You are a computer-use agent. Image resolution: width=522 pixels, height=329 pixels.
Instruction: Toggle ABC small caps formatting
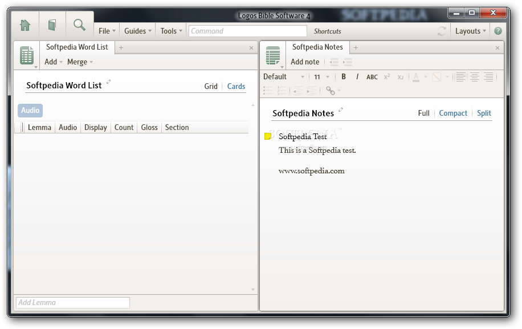372,77
